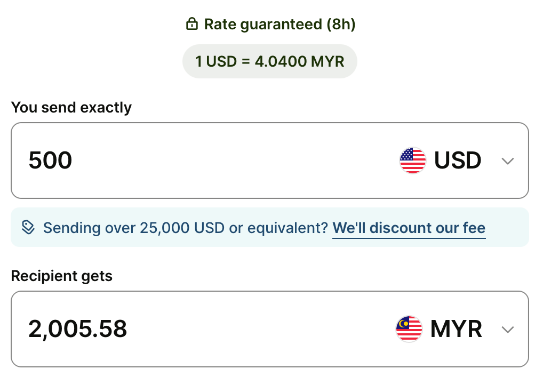Viewport: 543px width, 385px height.
Task: Click the lock icon beside Rate guaranteed
Action: 191,25
